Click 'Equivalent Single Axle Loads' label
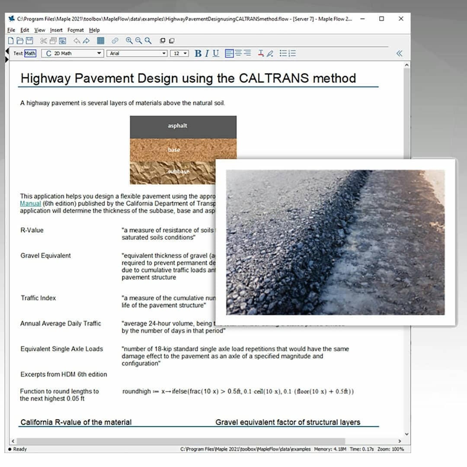The image size is (467, 467). click(62, 349)
